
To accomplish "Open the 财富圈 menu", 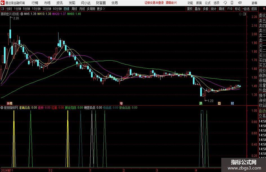I will [x=101, y=3].
